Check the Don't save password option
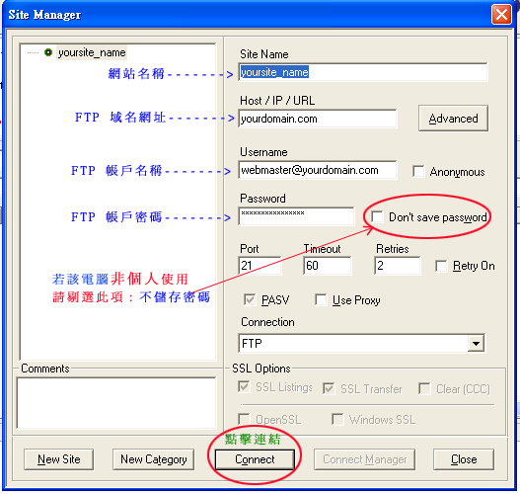 (x=377, y=216)
